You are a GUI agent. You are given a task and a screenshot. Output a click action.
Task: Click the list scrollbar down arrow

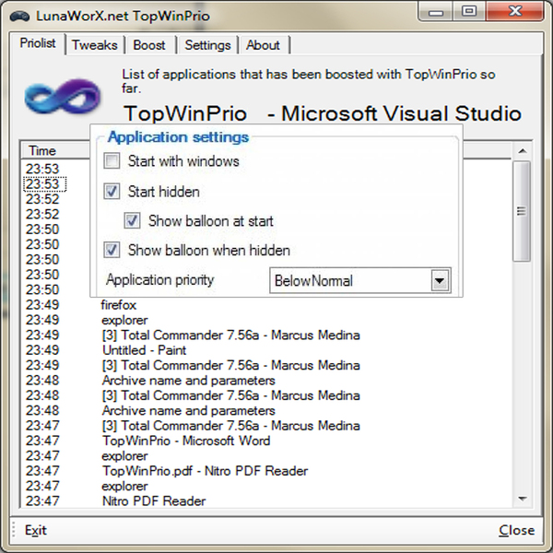point(523,499)
